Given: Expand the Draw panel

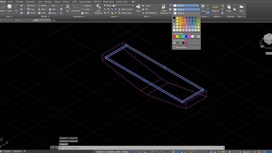Looking at the screenshot, I should 9,17.
